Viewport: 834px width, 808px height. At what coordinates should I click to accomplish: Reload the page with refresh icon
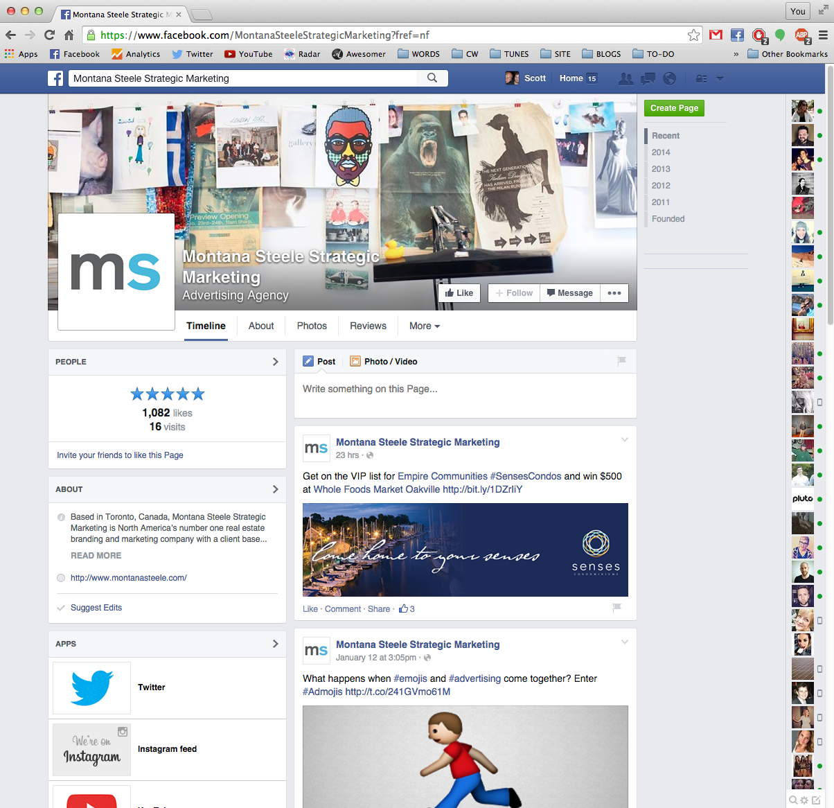tap(49, 35)
